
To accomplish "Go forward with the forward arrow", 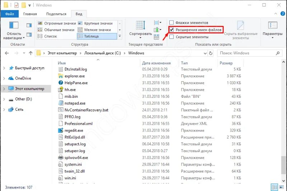I will (x=16, y=53).
